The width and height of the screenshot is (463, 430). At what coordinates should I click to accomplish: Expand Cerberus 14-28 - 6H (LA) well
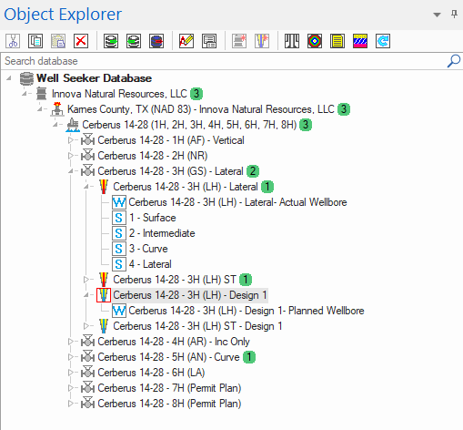71,373
